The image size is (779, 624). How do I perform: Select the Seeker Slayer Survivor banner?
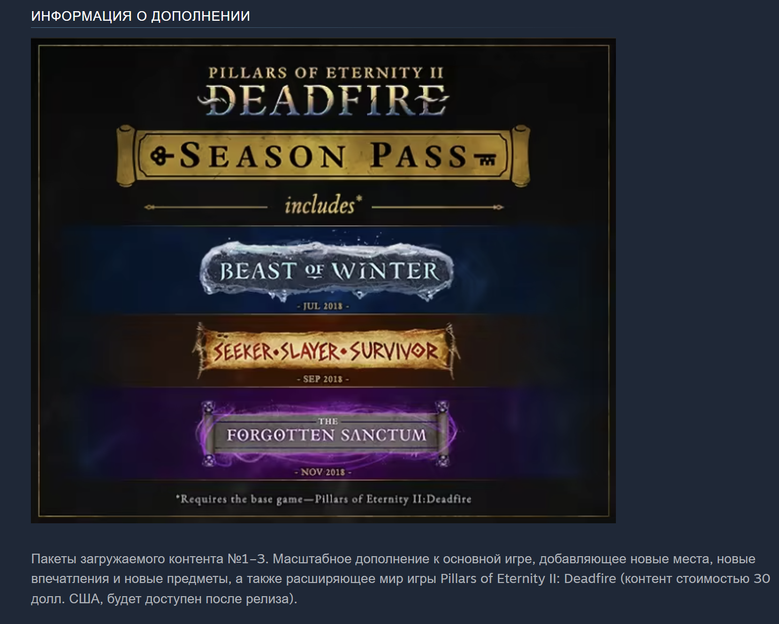325,351
